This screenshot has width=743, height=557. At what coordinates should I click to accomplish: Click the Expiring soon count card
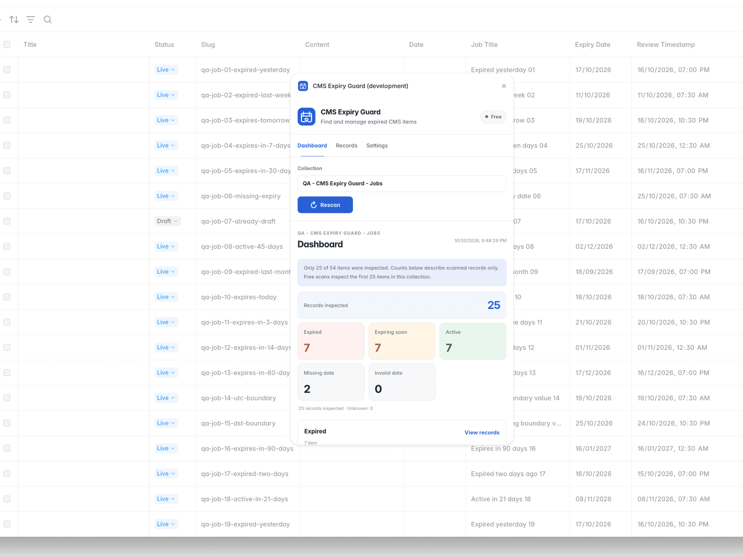[402, 341]
